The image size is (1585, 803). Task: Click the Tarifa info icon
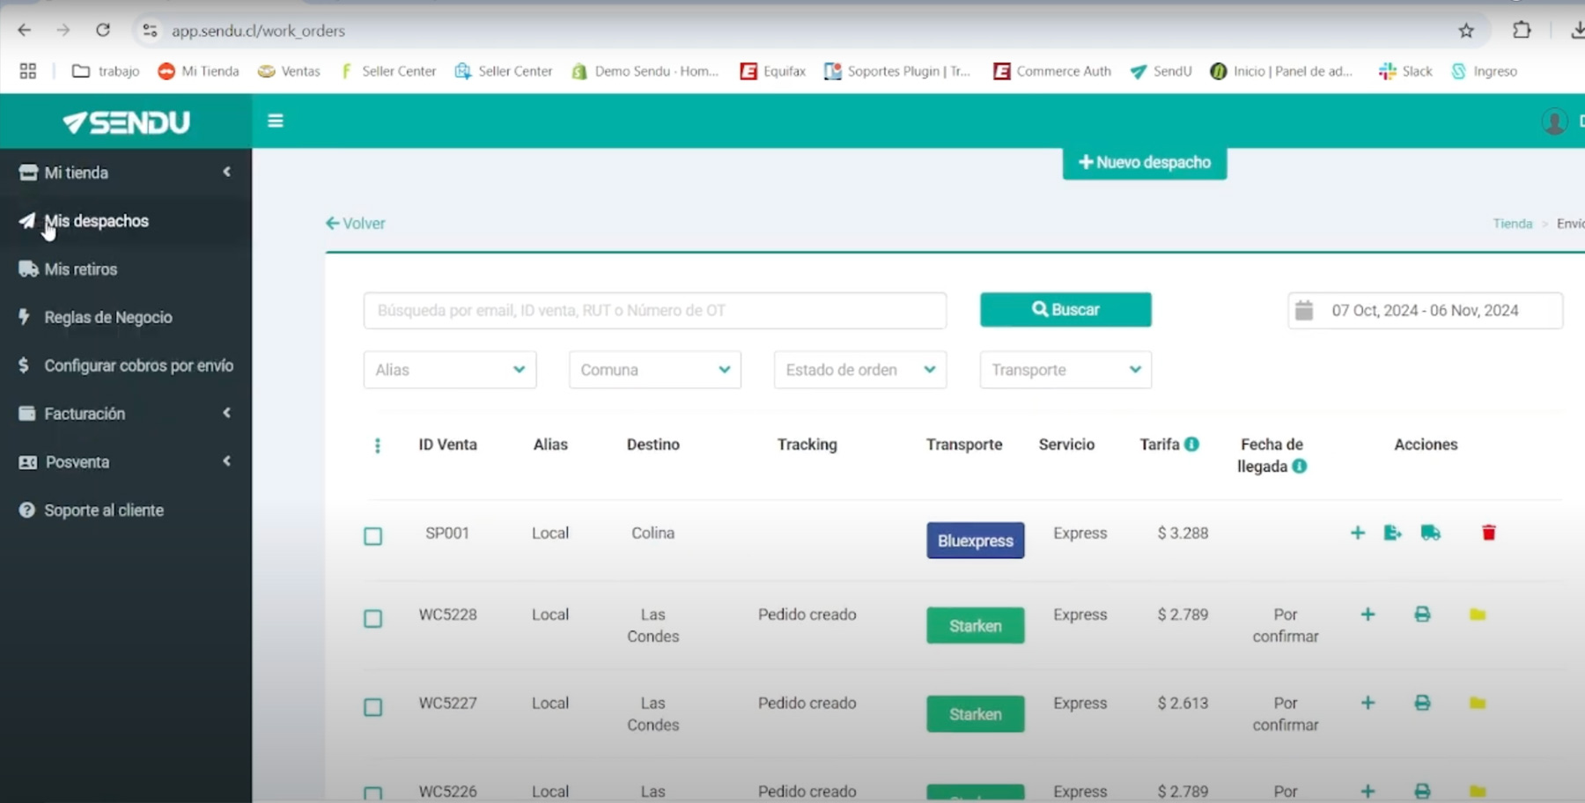pos(1191,445)
